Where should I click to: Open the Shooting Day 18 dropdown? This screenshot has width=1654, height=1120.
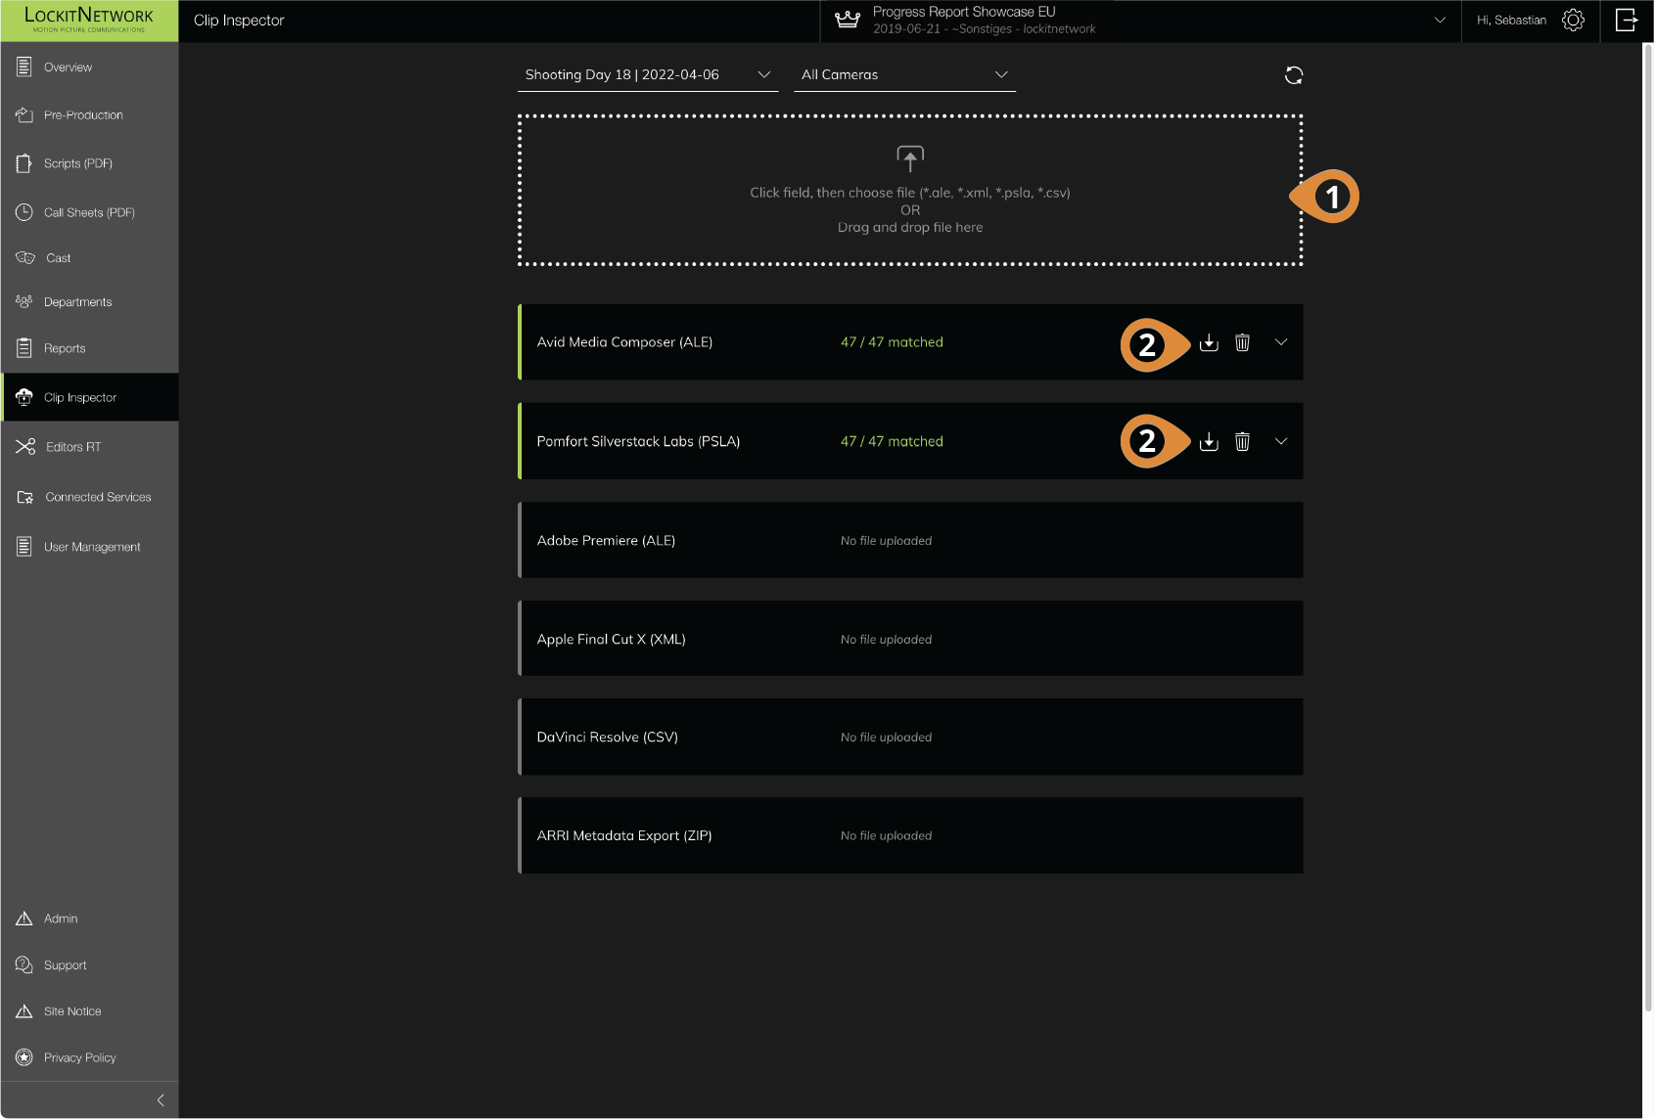coord(648,75)
